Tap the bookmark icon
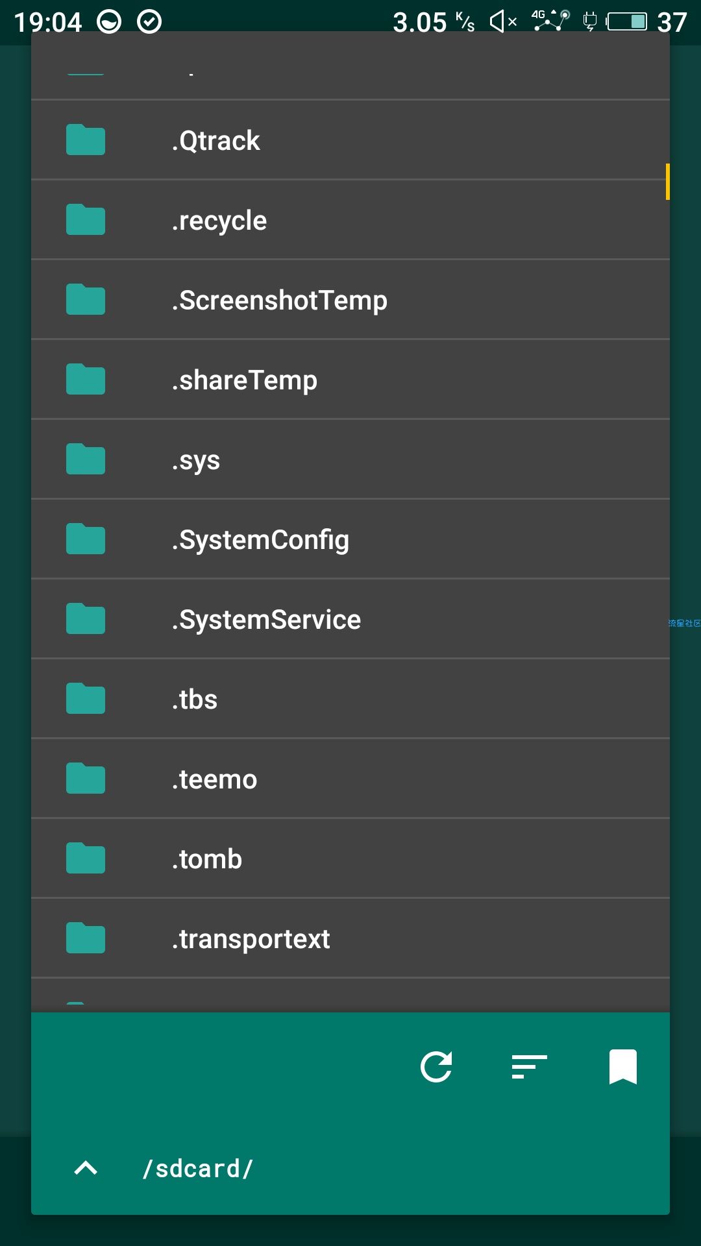 [x=622, y=1067]
